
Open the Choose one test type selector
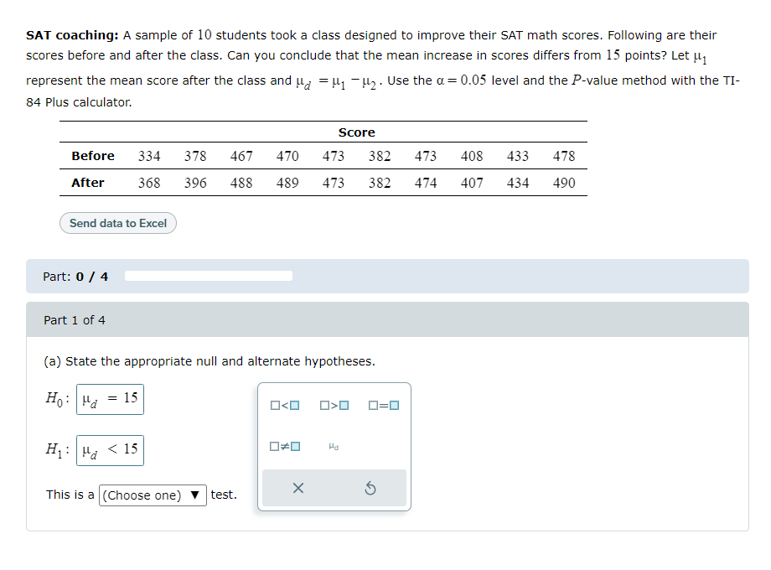click(153, 495)
